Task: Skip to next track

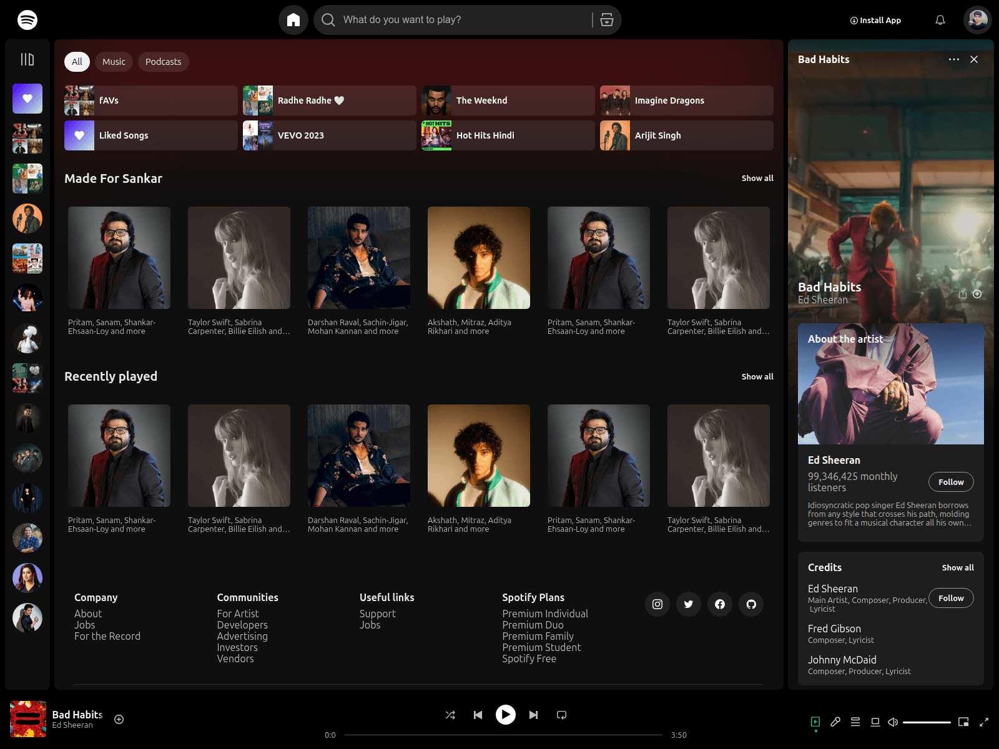Action: coord(533,715)
